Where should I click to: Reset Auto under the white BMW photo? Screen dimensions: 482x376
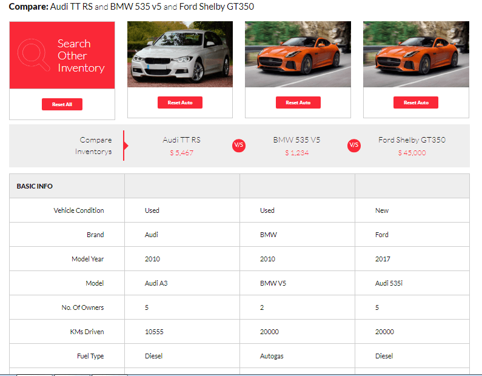180,102
